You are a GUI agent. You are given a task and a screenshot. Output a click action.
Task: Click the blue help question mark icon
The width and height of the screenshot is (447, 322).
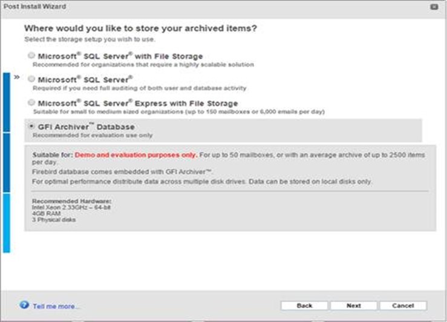pos(24,305)
